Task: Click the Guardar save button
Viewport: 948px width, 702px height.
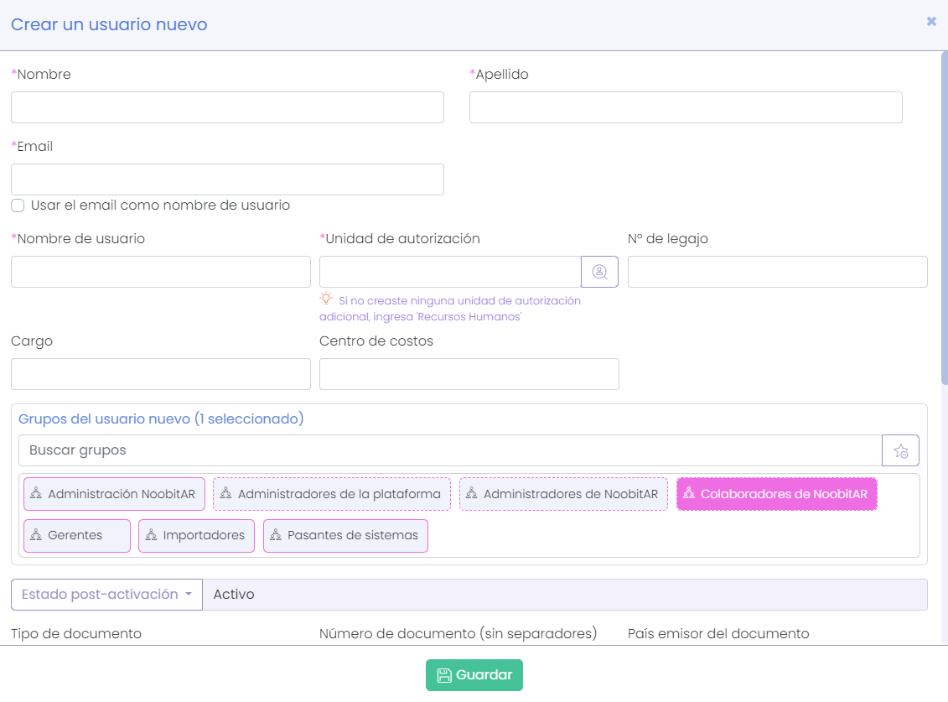Action: (x=474, y=675)
